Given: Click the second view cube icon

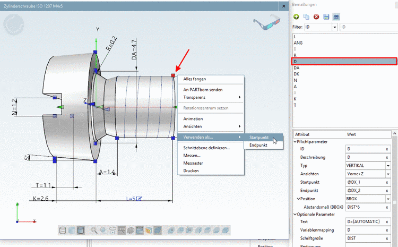Looking at the screenshot, I should (180, 231).
